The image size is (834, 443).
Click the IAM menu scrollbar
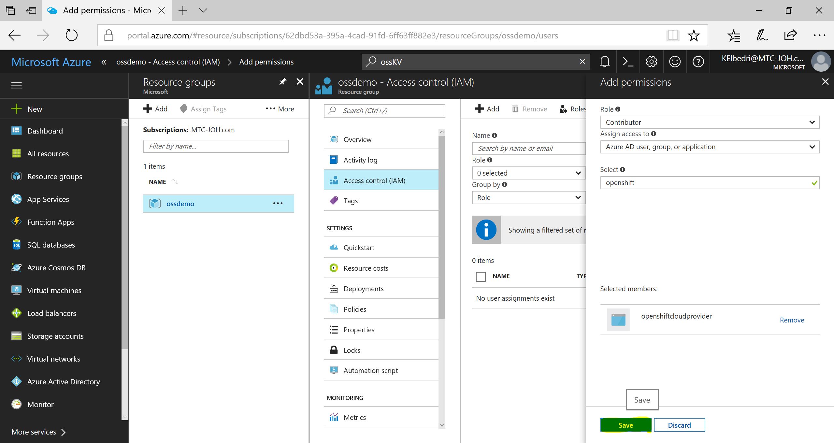click(x=442, y=228)
